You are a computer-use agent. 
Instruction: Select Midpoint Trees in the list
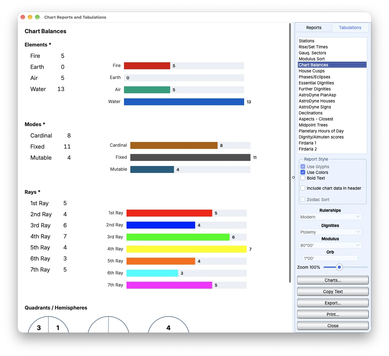tap(332, 125)
